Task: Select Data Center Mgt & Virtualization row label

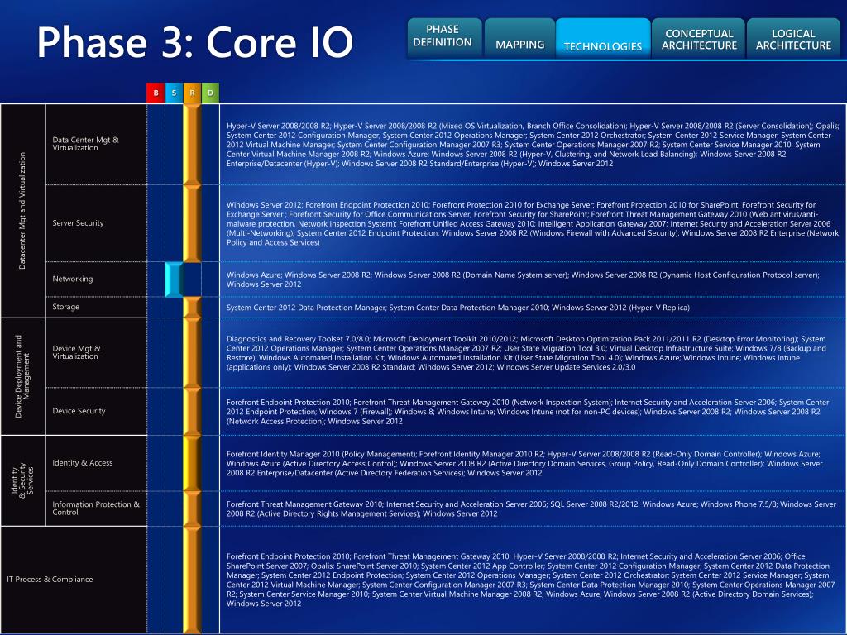Action: [x=85, y=144]
